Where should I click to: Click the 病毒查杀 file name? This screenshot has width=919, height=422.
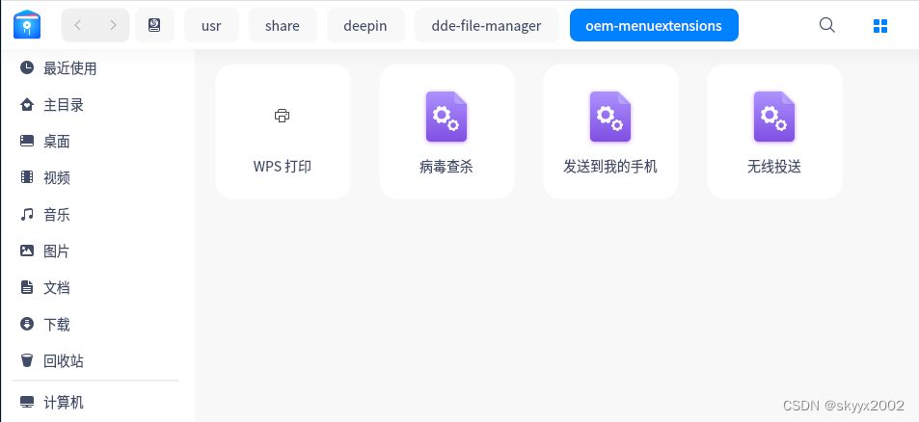[x=446, y=167]
